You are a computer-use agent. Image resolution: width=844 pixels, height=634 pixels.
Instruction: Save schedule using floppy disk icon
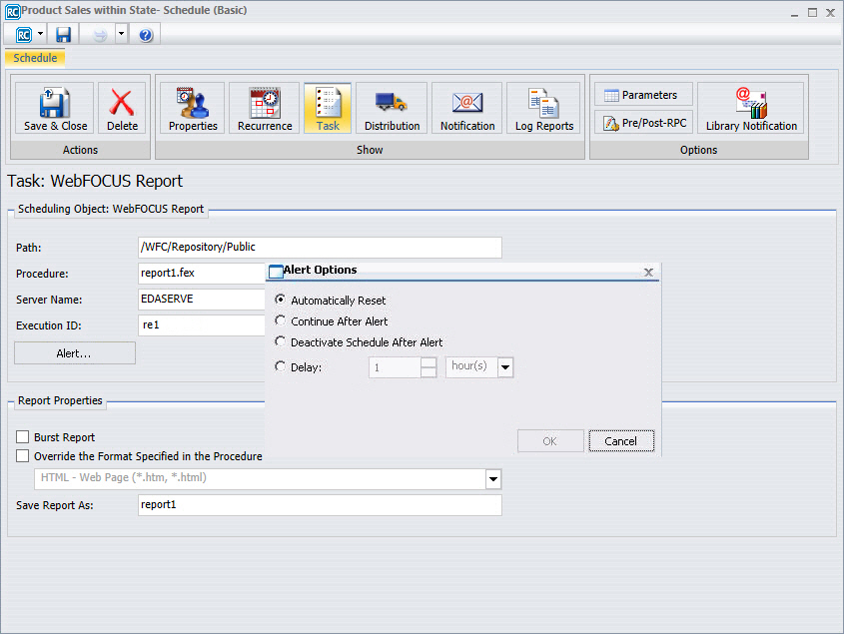click(x=64, y=35)
